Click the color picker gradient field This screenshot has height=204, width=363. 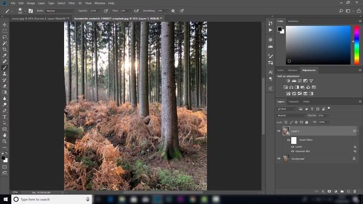[x=318, y=45]
